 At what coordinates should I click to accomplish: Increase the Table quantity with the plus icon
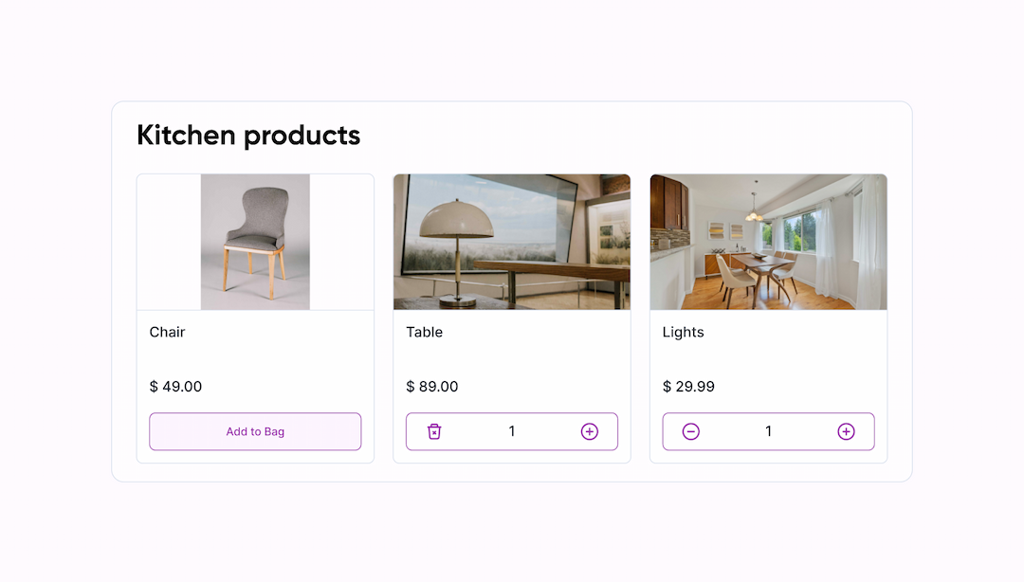pyautogui.click(x=590, y=431)
